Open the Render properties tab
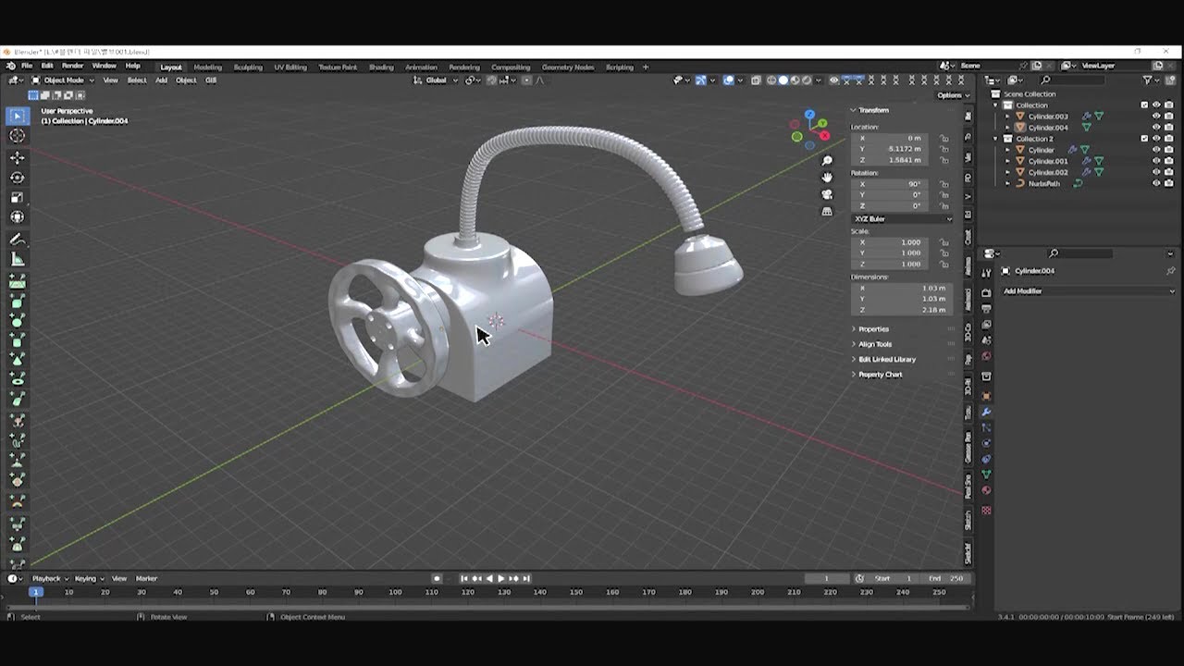 point(986,292)
